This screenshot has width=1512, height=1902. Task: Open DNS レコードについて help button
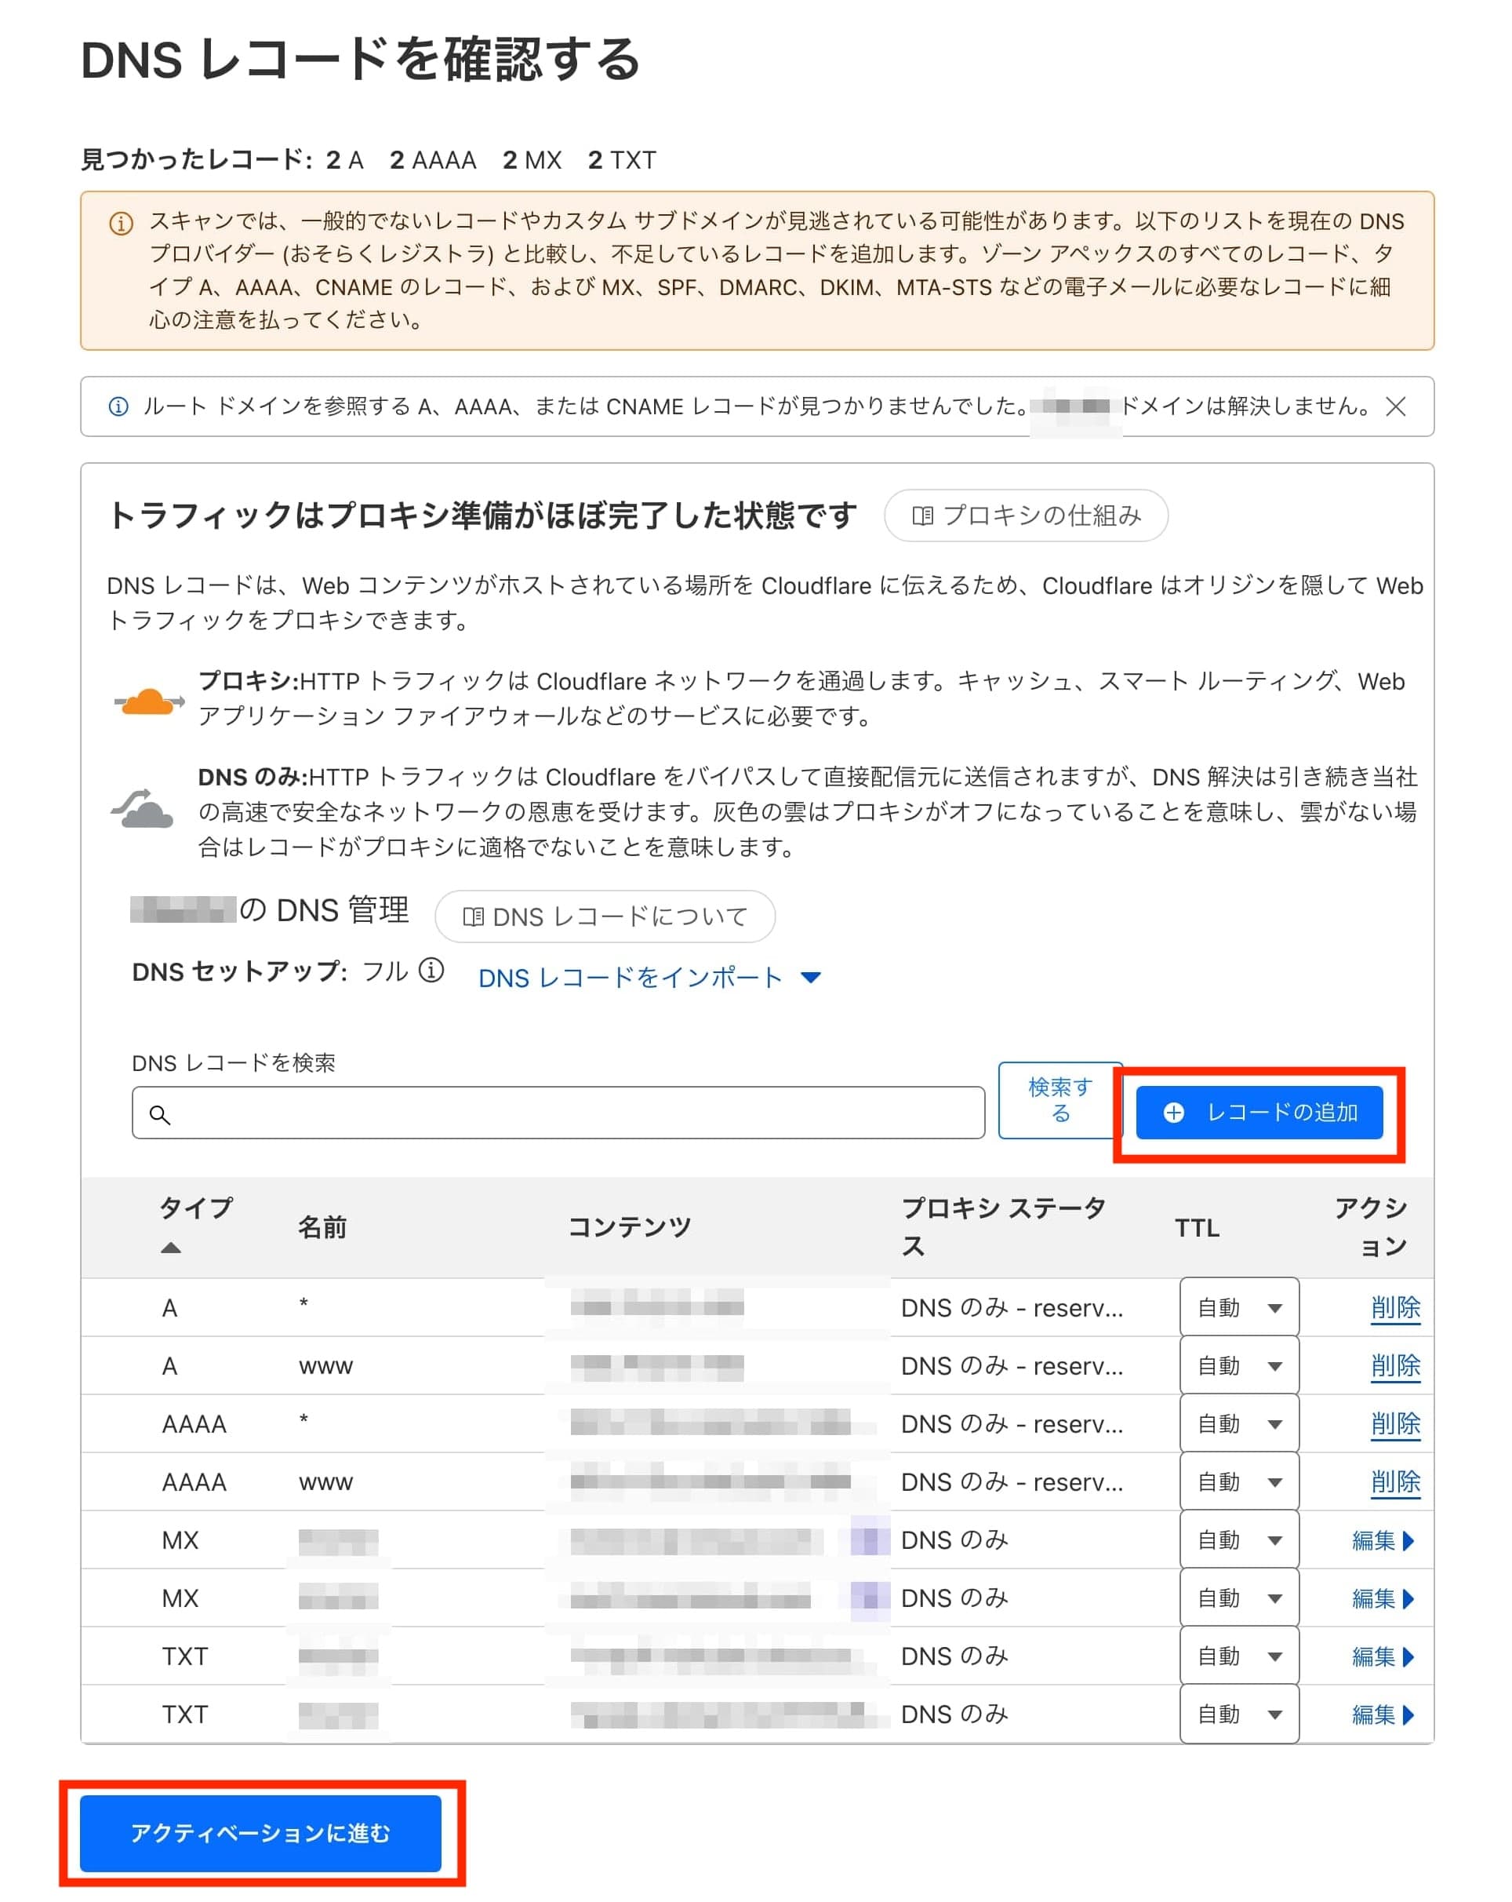(x=605, y=916)
